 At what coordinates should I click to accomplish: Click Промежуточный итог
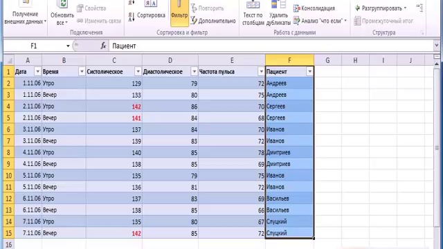pyautogui.click(x=383, y=21)
